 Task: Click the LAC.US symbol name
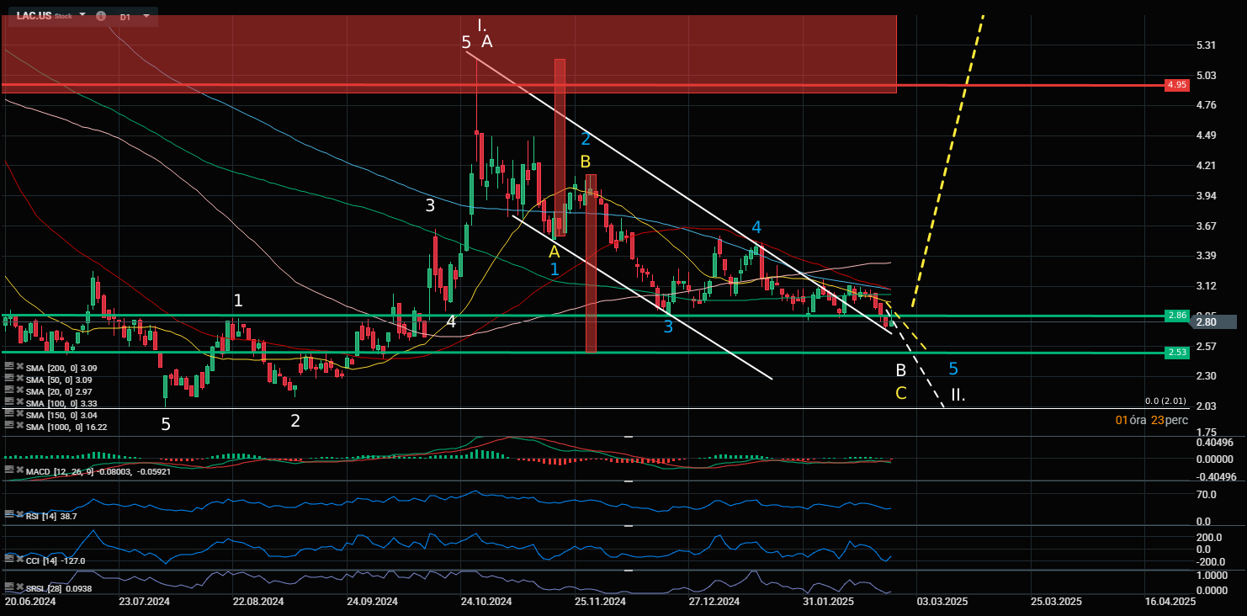tap(34, 16)
